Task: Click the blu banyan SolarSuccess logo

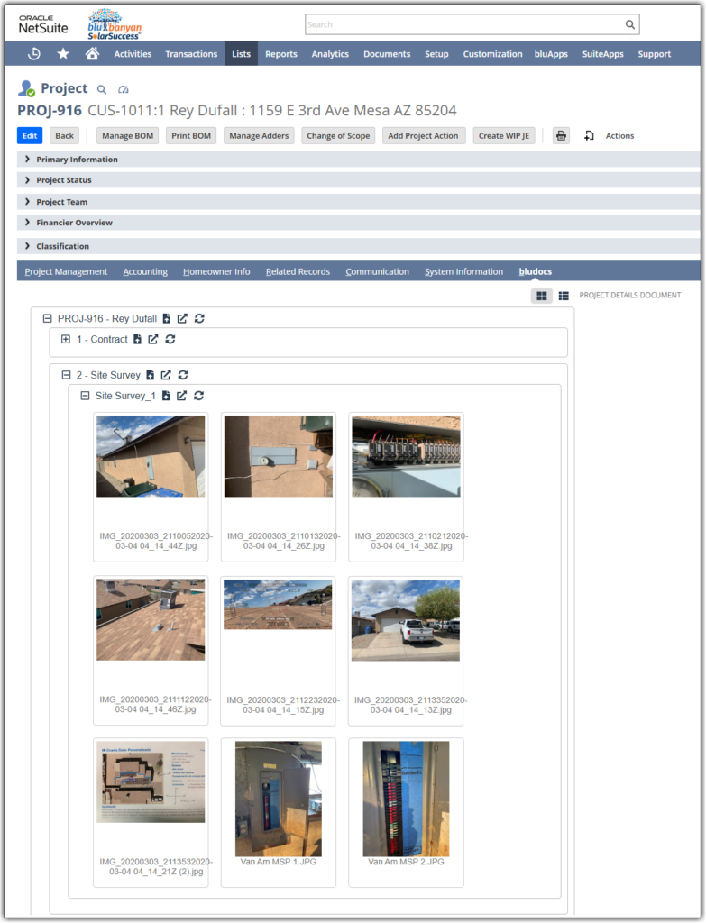Action: (x=115, y=24)
